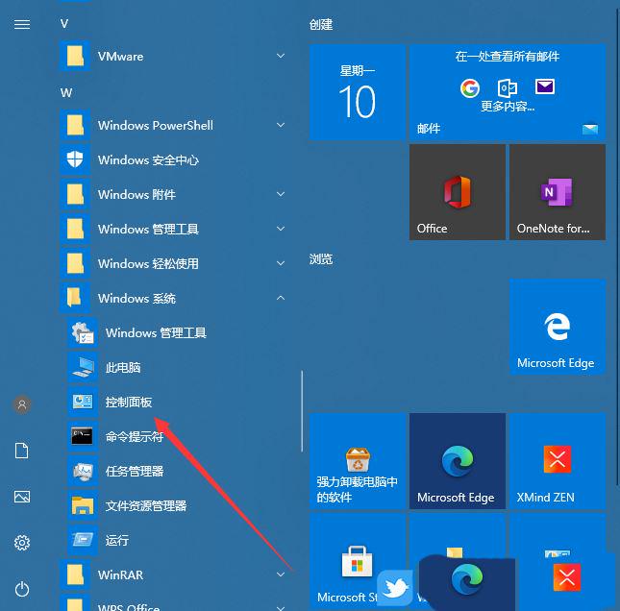Open the OneNote tile
The image size is (620, 611).
click(558, 192)
